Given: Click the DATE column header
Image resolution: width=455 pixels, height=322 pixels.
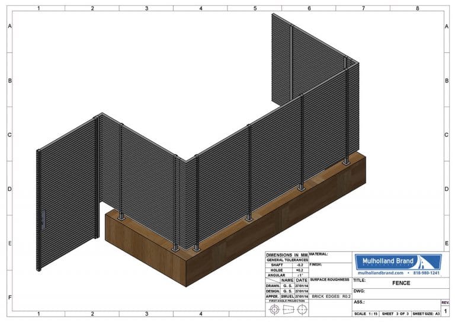Looking at the screenshot, I should point(302,280).
